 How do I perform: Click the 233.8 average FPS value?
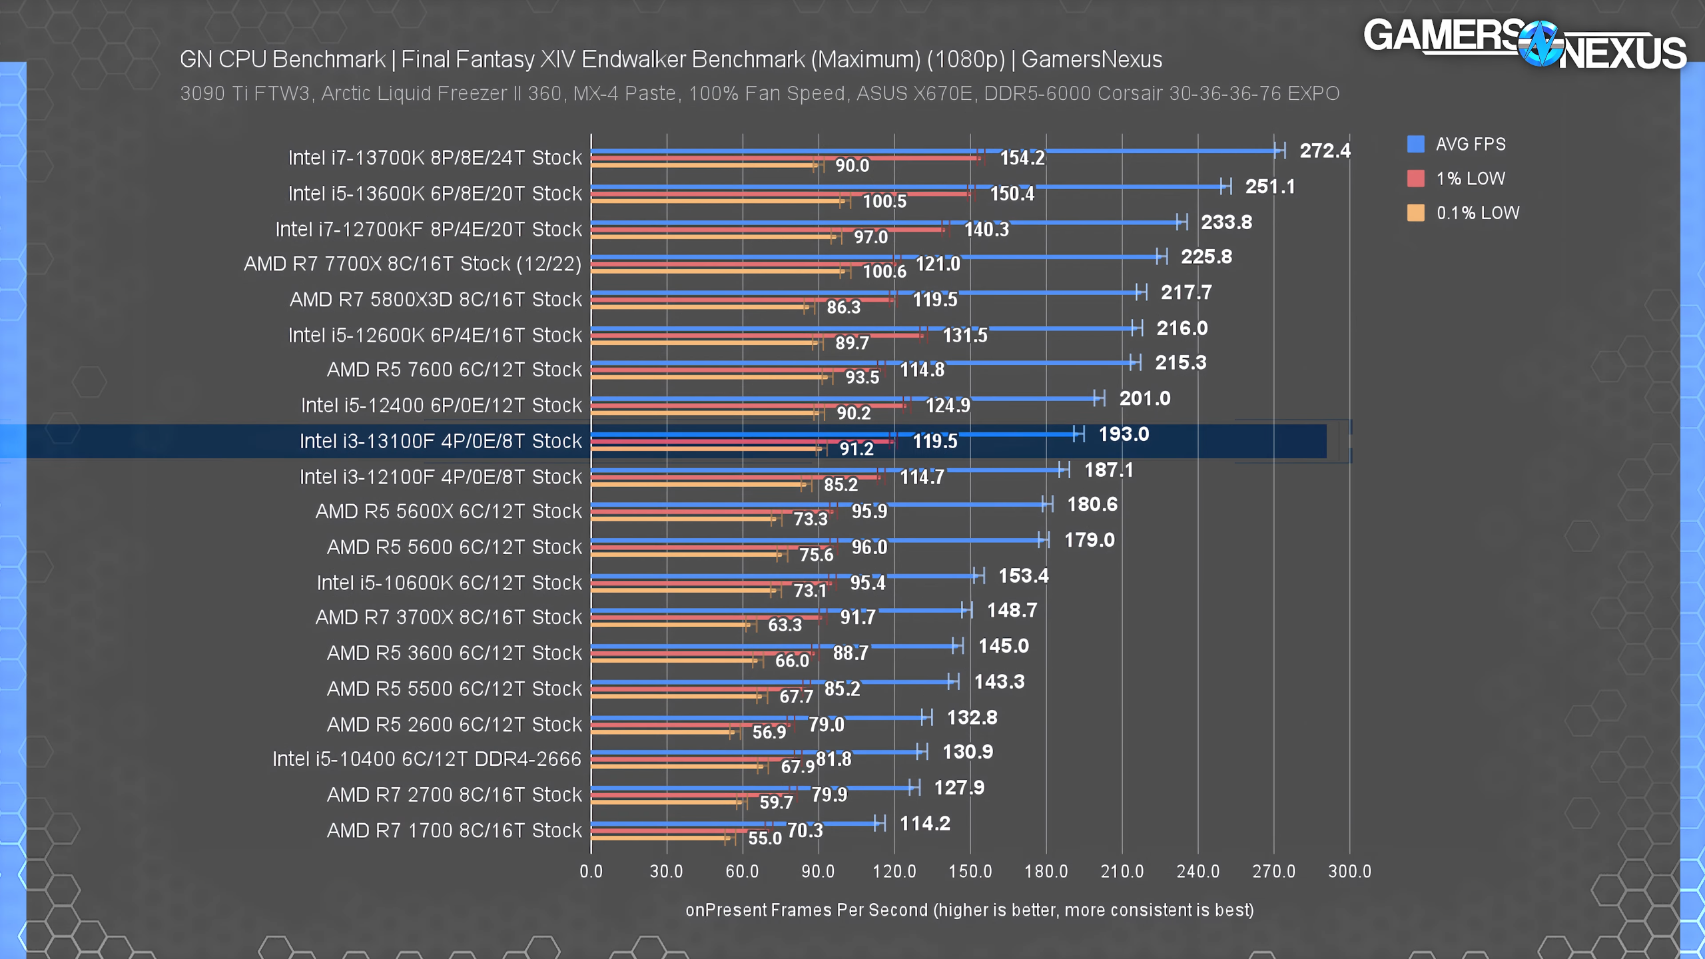[1226, 222]
